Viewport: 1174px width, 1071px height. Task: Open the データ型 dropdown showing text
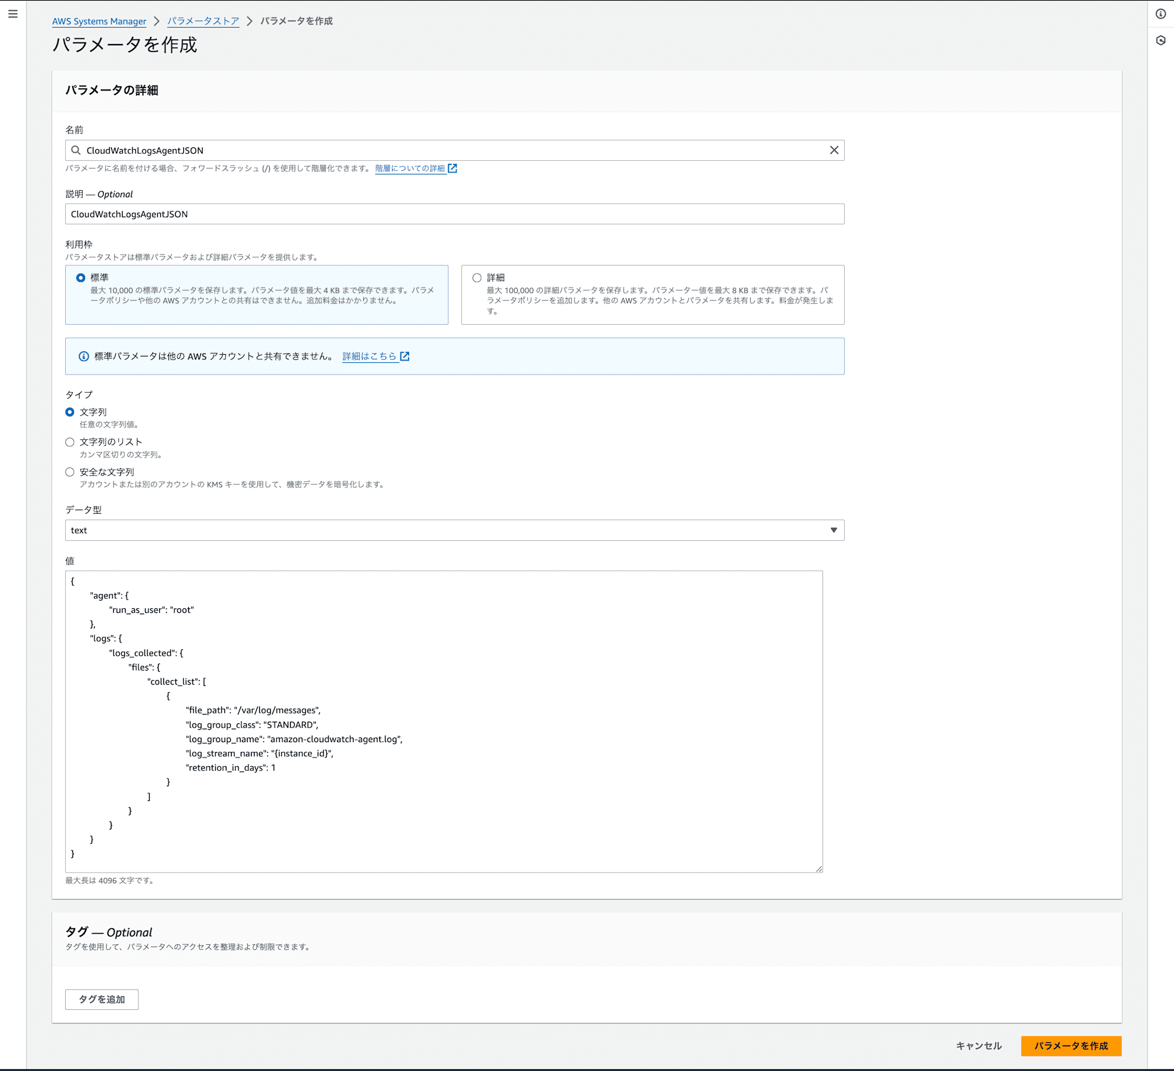tap(454, 530)
